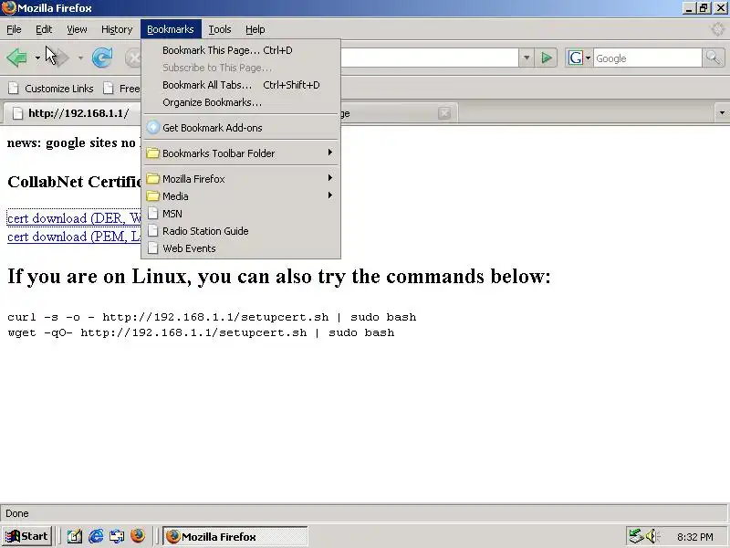
Task: Close the Bookmarks menu via its title
Action: click(x=171, y=29)
